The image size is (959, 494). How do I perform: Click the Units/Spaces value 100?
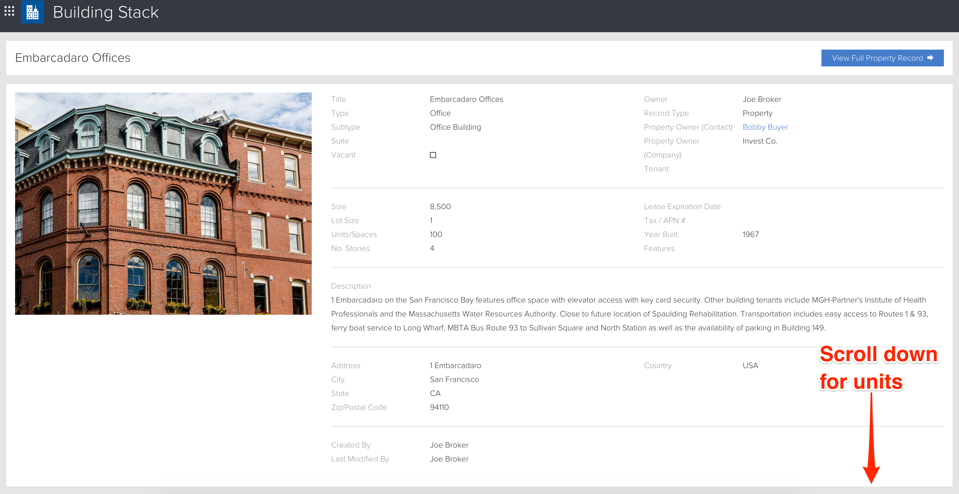click(436, 234)
